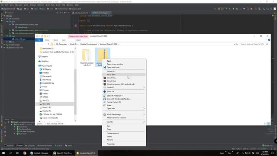The image size is (277, 156).
Task: Click the Windows Defender shield icon
Action: click(105, 99)
